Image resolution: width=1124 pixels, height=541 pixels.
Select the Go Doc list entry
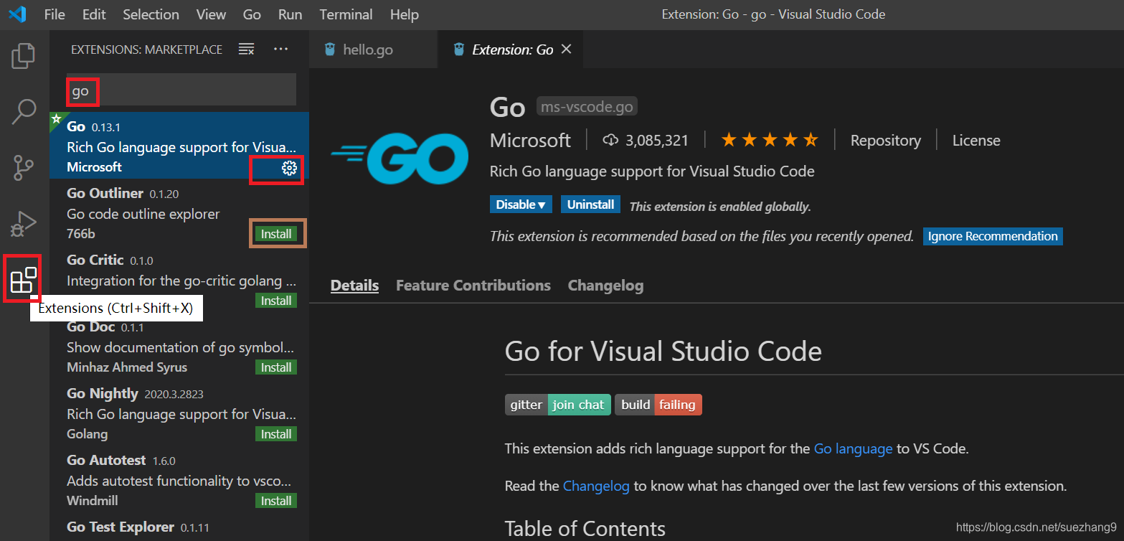(x=179, y=346)
